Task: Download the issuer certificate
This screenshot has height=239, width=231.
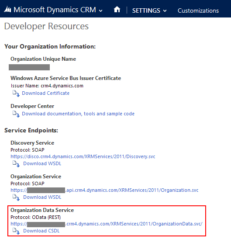Action: coord(45,93)
